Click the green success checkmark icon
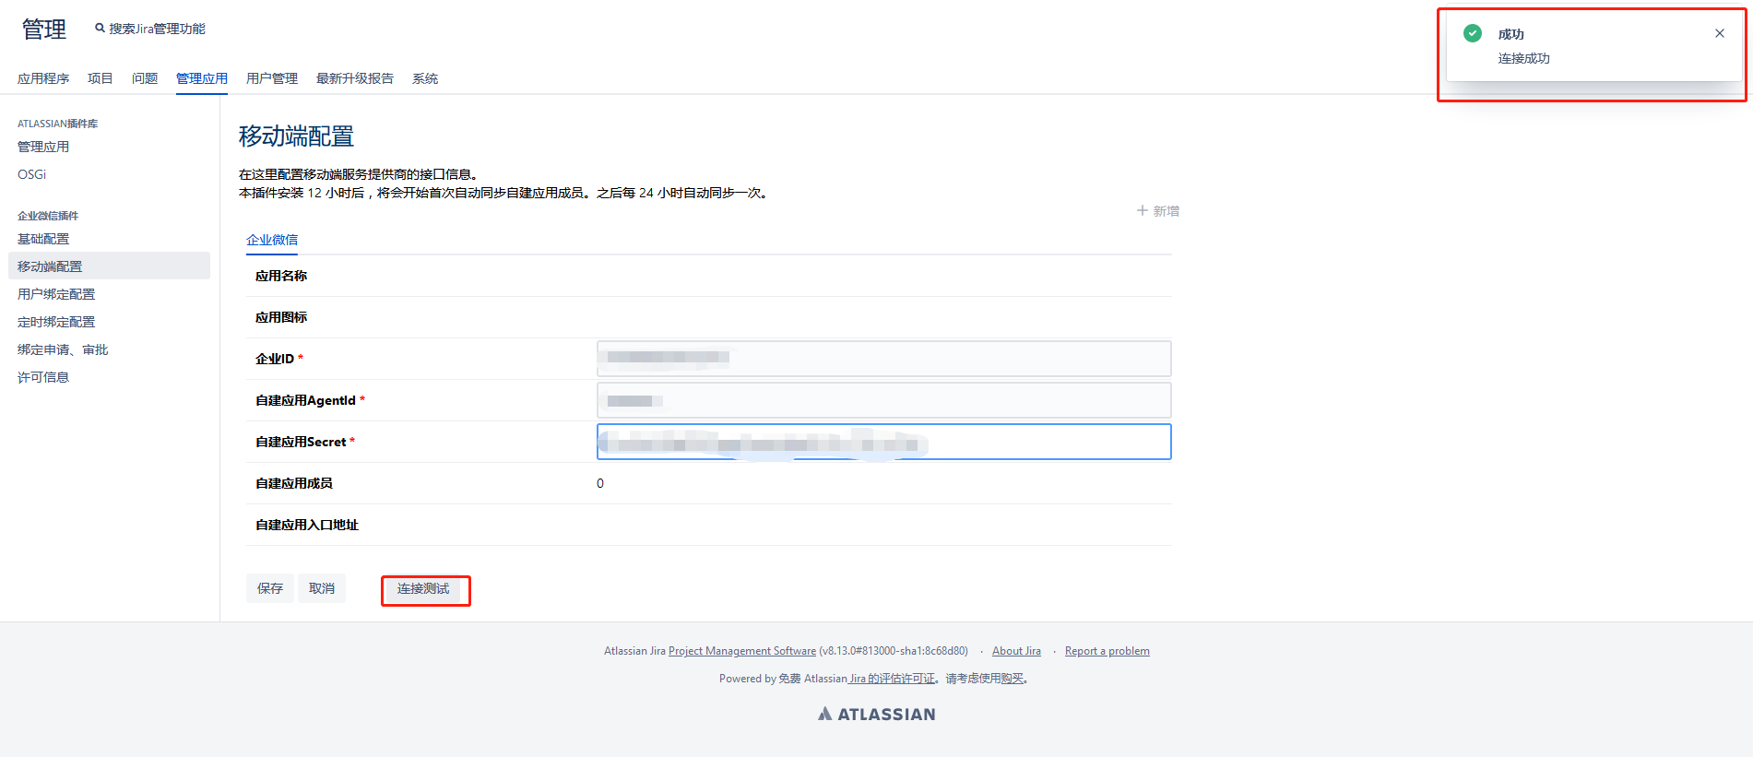 pos(1473,33)
